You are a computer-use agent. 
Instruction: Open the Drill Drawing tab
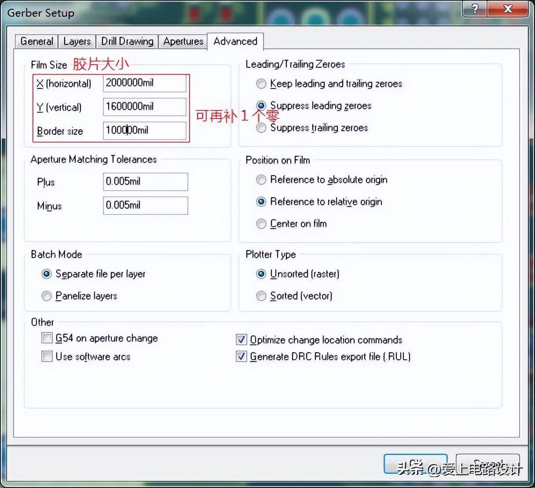(127, 41)
